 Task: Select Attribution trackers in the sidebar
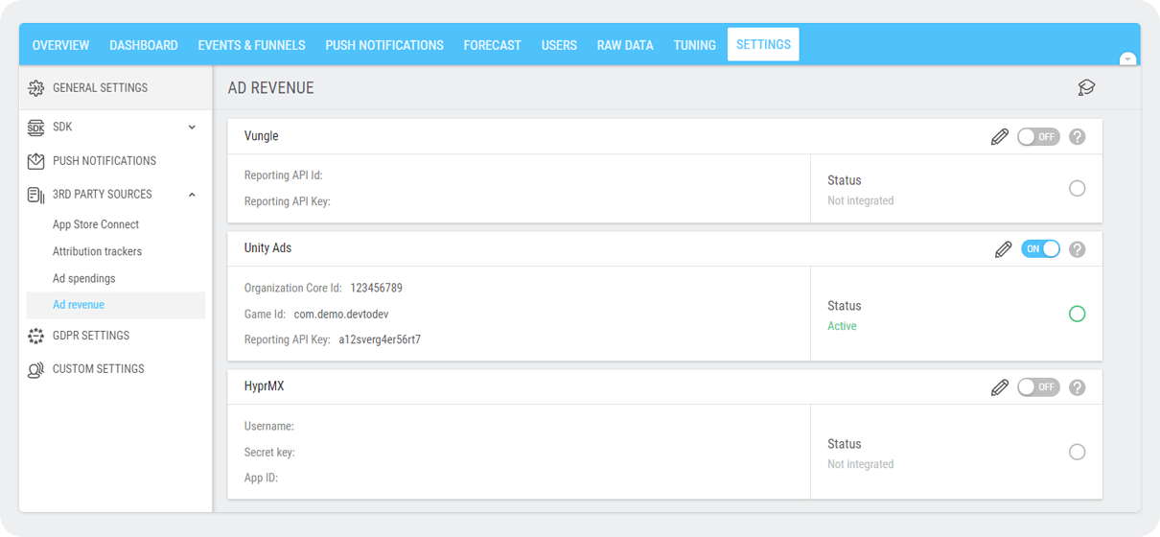coord(97,251)
